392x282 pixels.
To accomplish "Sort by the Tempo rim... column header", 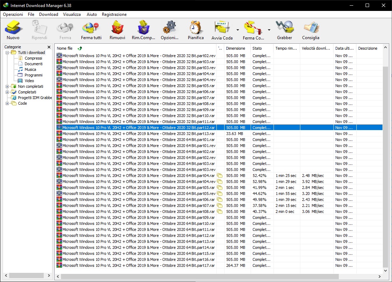I will click(x=286, y=48).
